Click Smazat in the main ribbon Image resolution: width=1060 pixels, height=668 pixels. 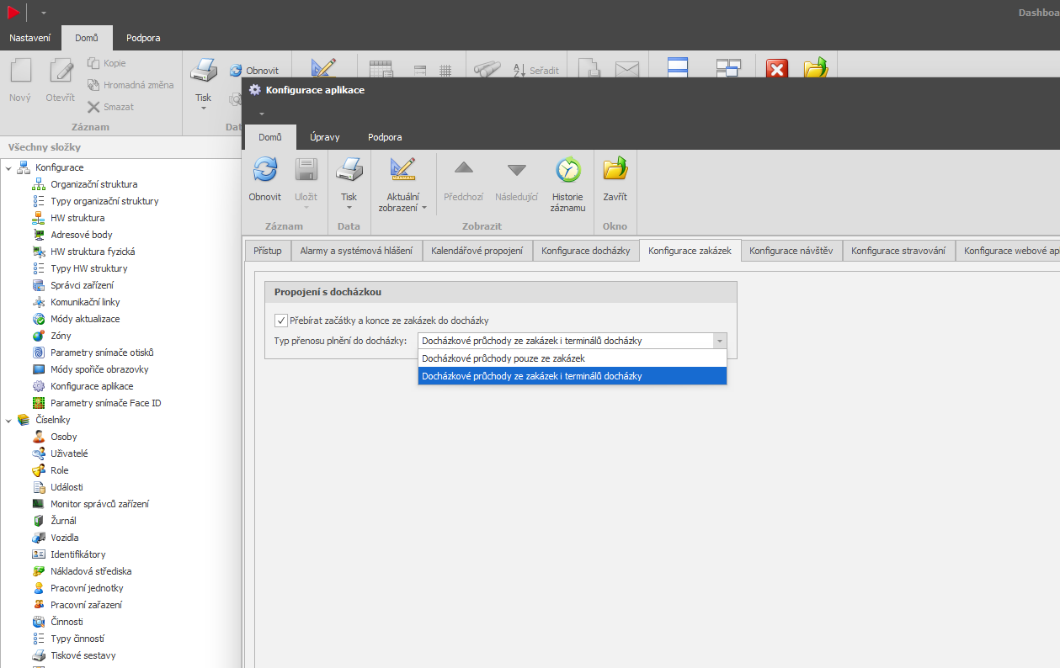[110, 107]
